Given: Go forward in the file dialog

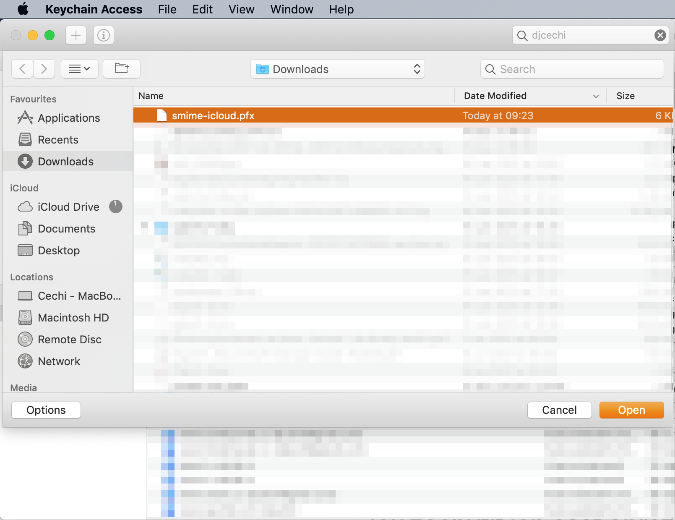Looking at the screenshot, I should [44, 69].
